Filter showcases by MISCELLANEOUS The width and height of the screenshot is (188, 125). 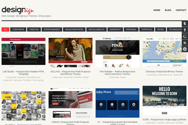[97, 29]
